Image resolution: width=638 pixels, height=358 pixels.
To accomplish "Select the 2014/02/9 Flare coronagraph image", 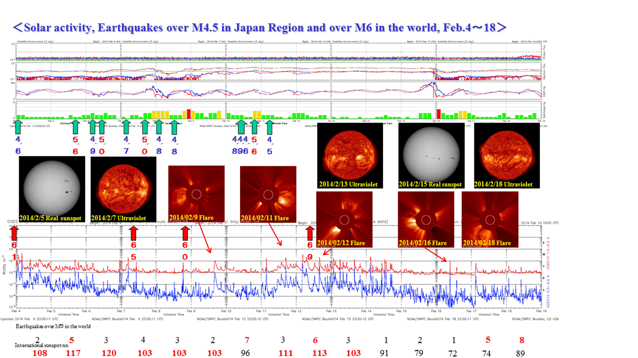I will (x=196, y=194).
